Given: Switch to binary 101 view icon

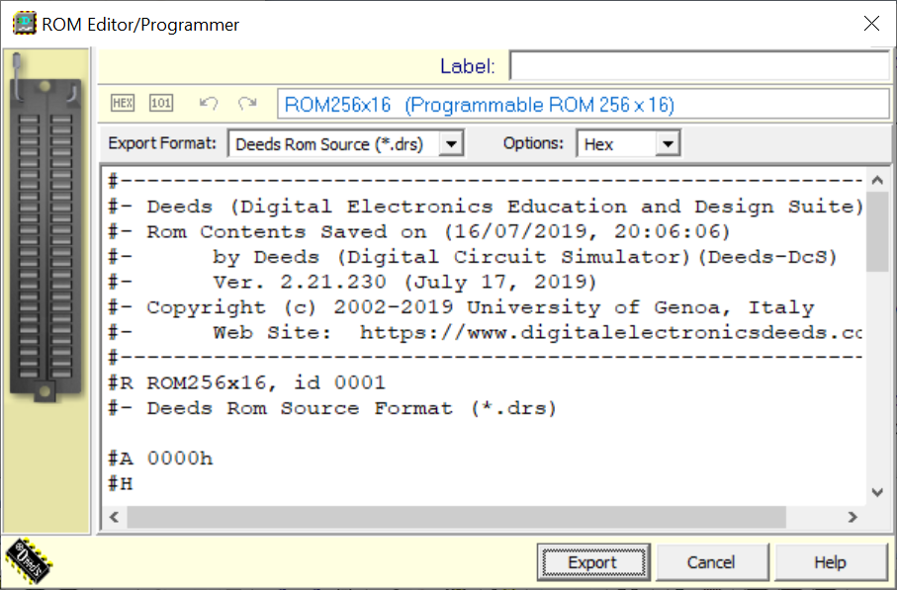Looking at the screenshot, I should coord(161,103).
